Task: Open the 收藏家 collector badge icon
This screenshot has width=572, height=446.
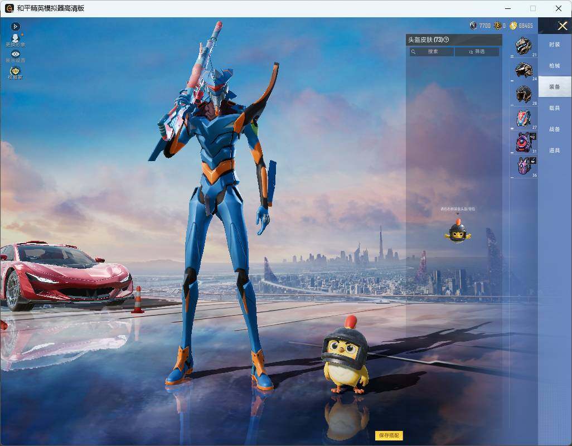Action: 15,72
